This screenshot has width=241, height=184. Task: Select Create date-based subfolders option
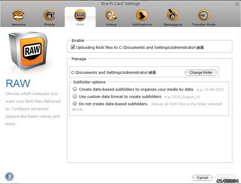(75, 89)
